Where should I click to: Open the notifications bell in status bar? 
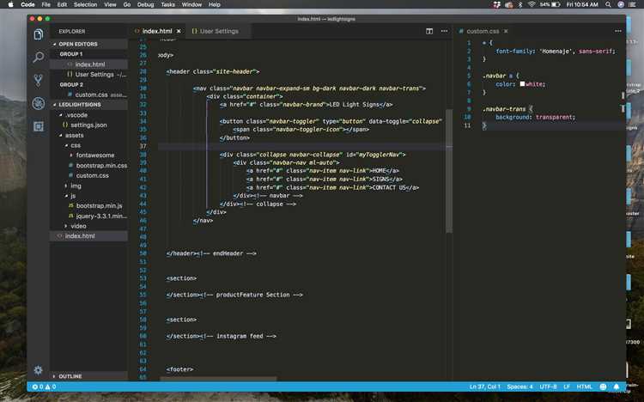pyautogui.click(x=617, y=387)
